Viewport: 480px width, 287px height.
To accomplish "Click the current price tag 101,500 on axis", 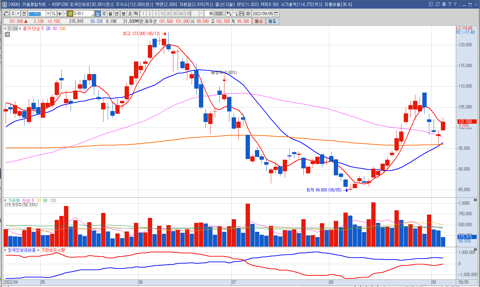I will [x=466, y=122].
